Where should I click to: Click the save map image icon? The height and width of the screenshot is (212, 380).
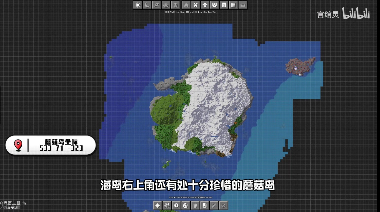point(204,205)
